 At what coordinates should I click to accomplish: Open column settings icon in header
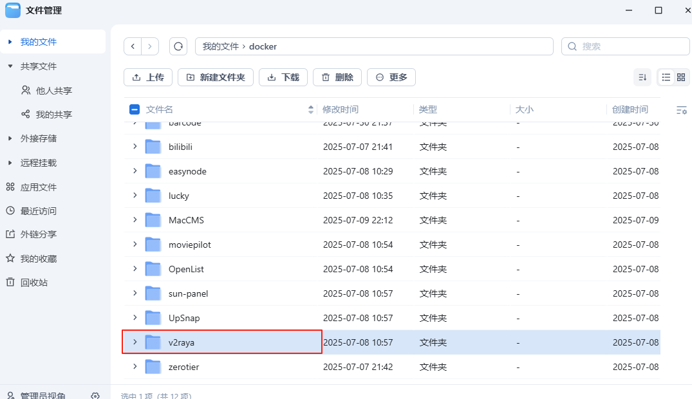pyautogui.click(x=682, y=110)
